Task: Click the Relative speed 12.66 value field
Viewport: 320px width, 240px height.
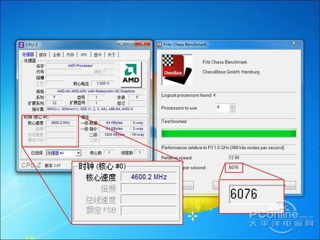Action: (262, 157)
